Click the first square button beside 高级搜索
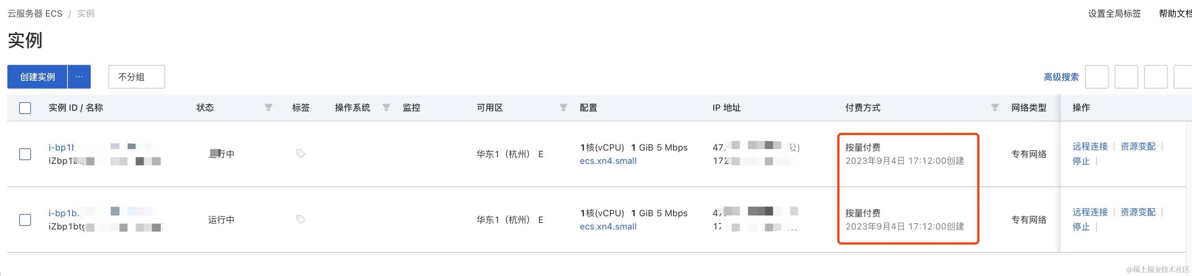The image size is (1192, 276). (1097, 76)
